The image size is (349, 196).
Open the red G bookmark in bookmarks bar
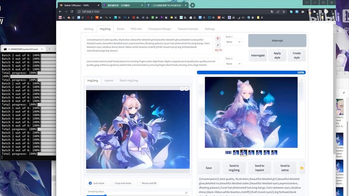pos(135,17)
